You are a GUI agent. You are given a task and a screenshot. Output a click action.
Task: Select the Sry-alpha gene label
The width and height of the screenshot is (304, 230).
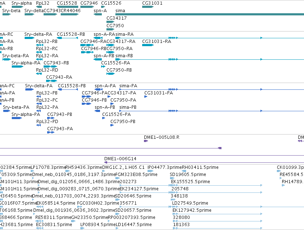pyautogui.click(x=22, y=3)
